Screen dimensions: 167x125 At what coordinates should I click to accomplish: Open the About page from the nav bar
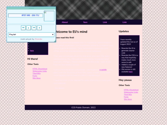tap(65, 22)
